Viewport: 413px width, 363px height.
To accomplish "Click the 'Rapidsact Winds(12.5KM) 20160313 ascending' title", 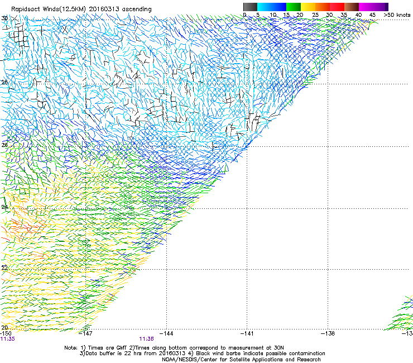I will 81,9.
